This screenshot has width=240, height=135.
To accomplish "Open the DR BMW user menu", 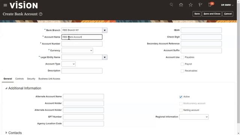I will 227,5.
